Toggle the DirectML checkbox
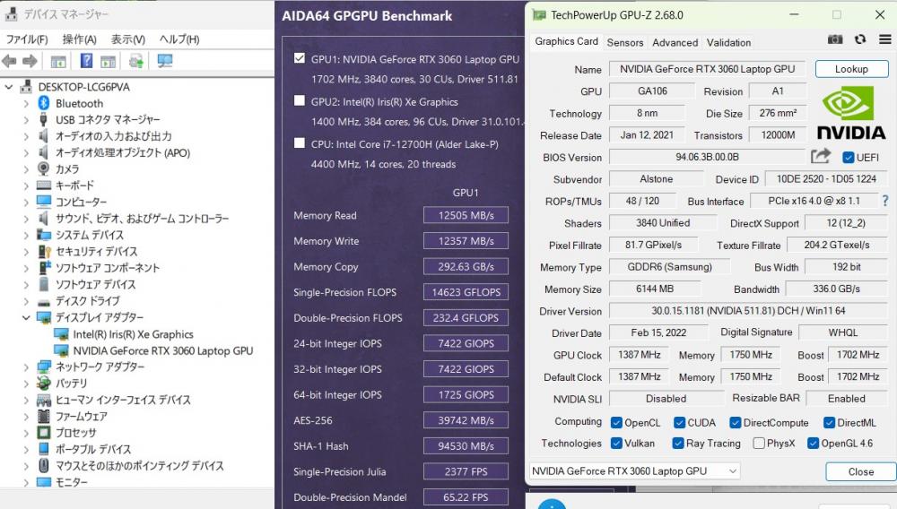 coord(829,423)
